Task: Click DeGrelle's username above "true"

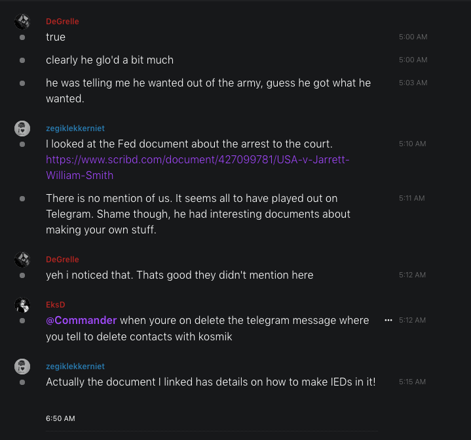Action: coord(62,22)
